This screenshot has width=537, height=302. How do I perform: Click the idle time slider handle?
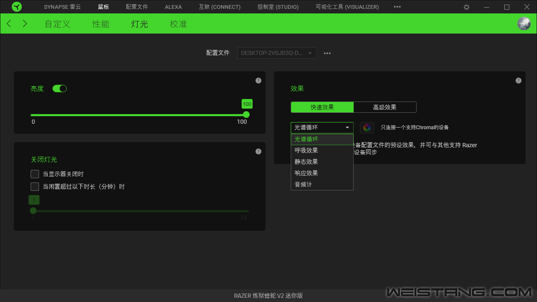pos(33,211)
